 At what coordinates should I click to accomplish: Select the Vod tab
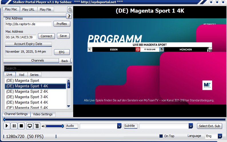click(x=21, y=75)
